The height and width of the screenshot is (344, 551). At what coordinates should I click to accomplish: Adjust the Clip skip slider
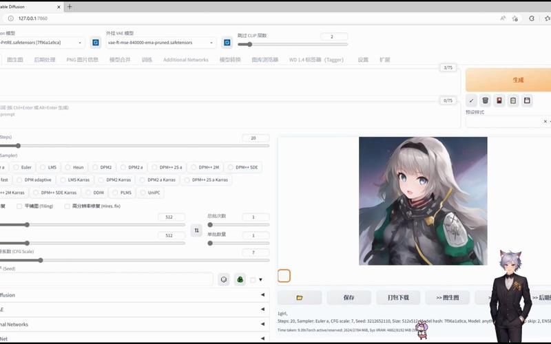pos(292,45)
